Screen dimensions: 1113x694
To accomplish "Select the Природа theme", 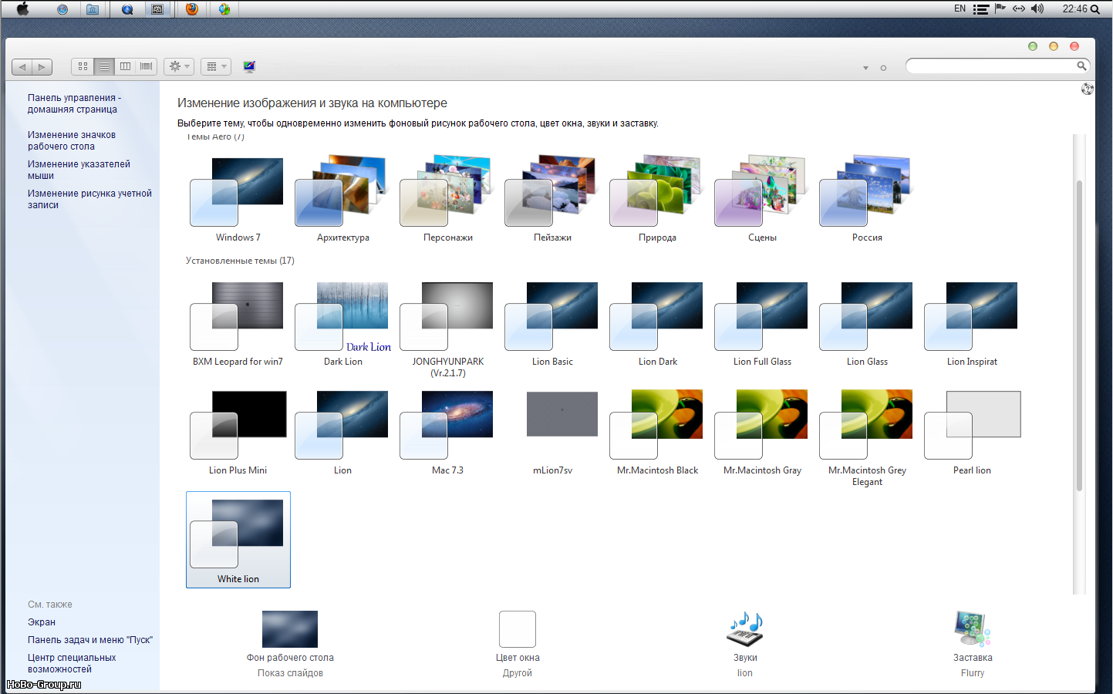I will [x=657, y=199].
